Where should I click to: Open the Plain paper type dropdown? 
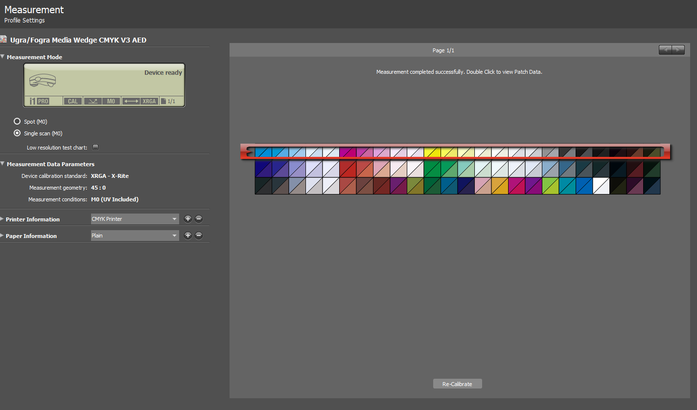[x=135, y=236]
